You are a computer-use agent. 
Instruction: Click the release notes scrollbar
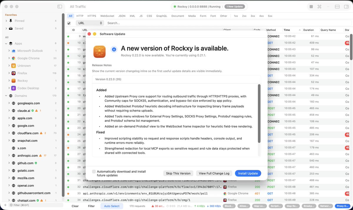(x=259, y=114)
